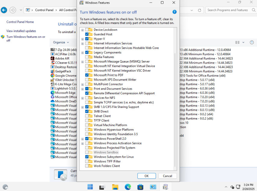257x191 pixels.
Task: Cancel the Windows Features dialog
Action: point(167,176)
